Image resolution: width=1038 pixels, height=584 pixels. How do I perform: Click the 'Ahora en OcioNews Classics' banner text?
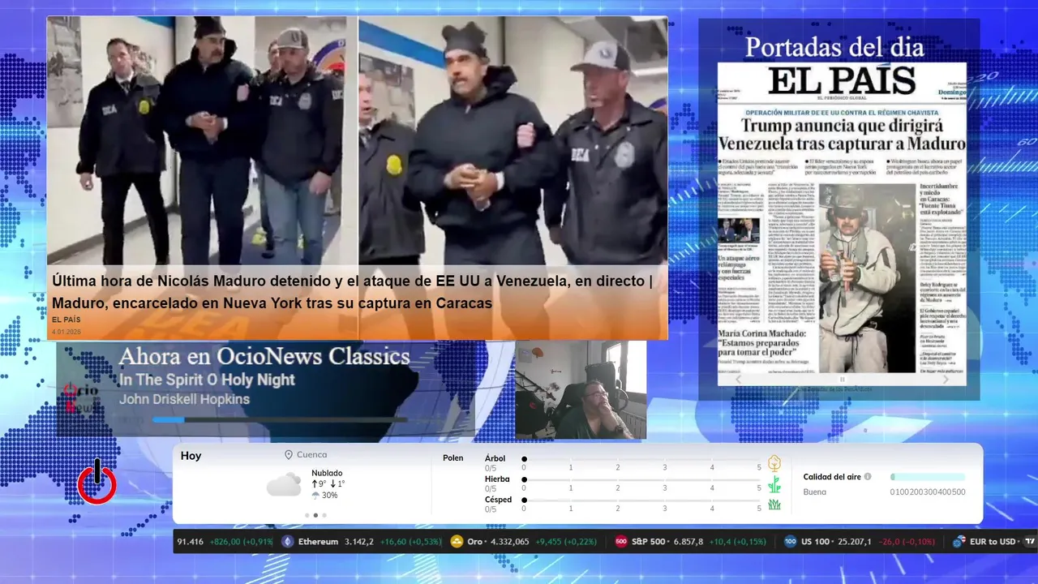(264, 356)
